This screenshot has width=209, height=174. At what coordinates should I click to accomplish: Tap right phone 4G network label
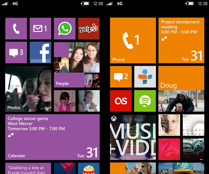[120, 3]
